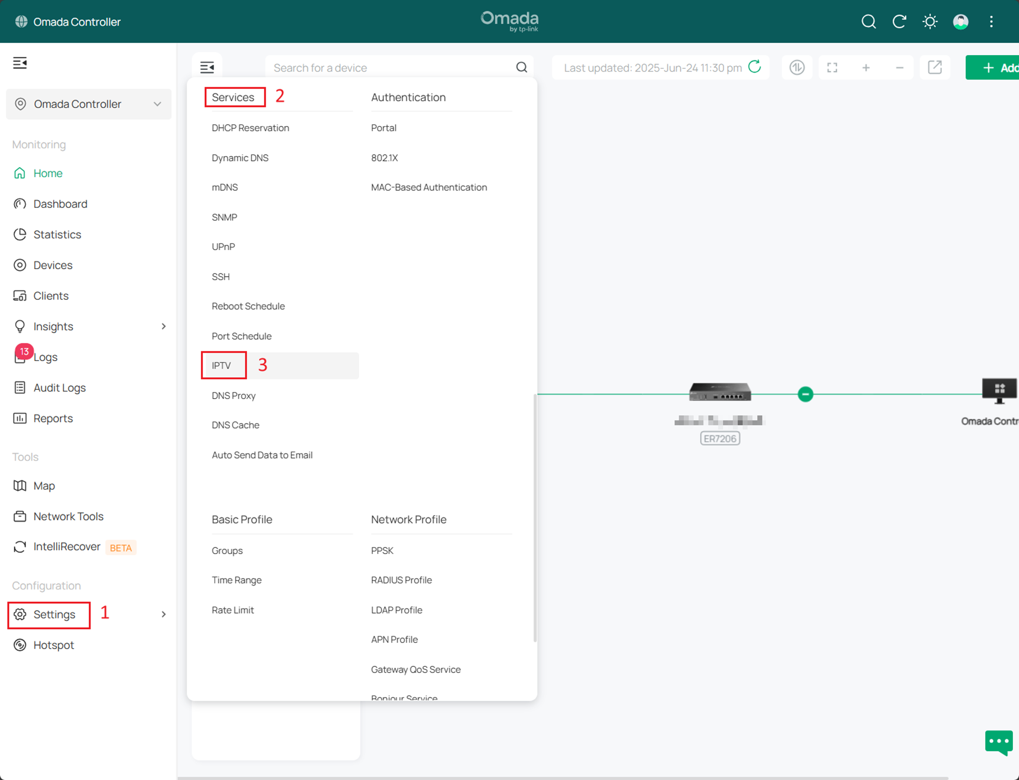Open Groups basic profile
Screen dimensions: 1019x780
(227, 551)
